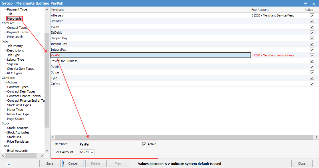
Task: Click the double-chevron expand icon at bottom left
Action: pos(9,164)
